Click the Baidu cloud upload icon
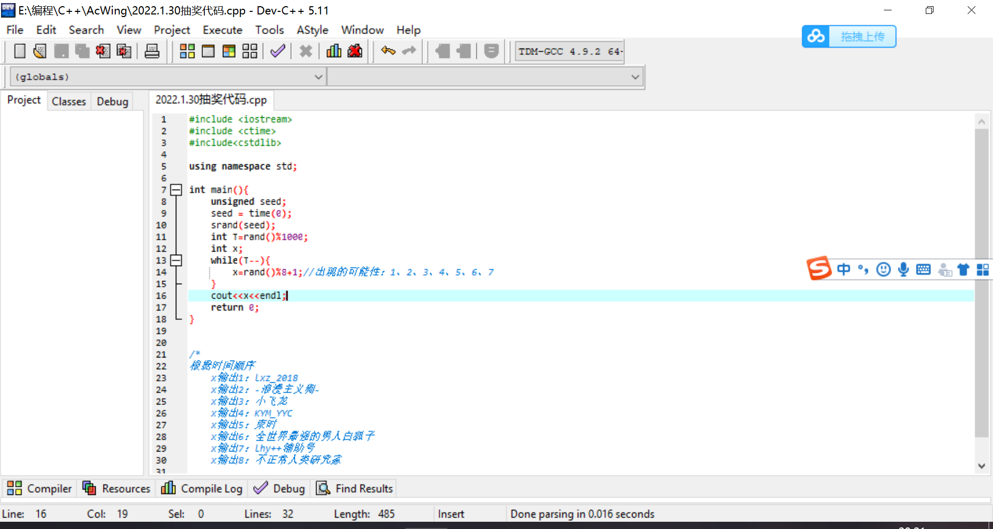This screenshot has width=993, height=529. click(x=816, y=37)
